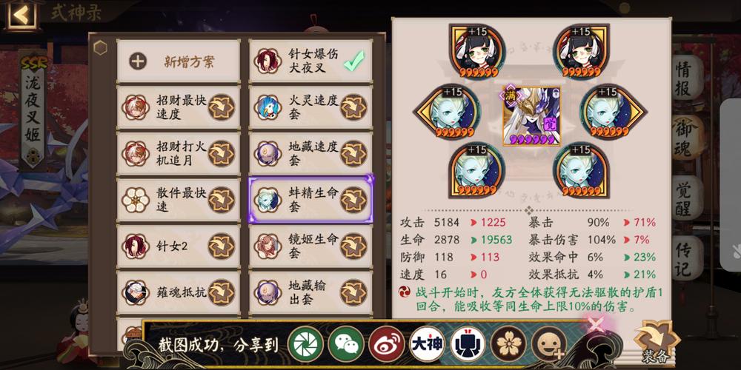The height and width of the screenshot is (370, 741).
Task: Apply the 火灵速度套 preset arrow icon
Action: (x=354, y=107)
